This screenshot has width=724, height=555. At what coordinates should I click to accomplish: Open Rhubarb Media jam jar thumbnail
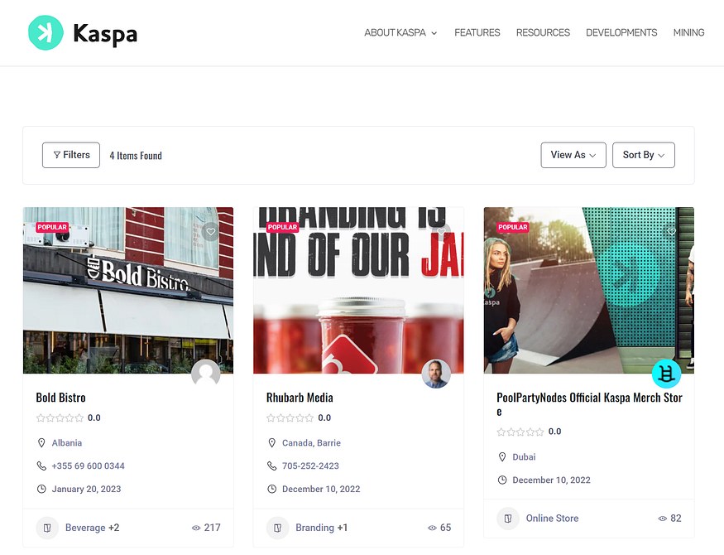[358, 290]
